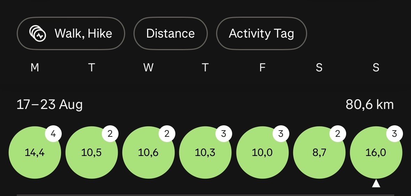Open the Distance metric selector

click(x=170, y=33)
